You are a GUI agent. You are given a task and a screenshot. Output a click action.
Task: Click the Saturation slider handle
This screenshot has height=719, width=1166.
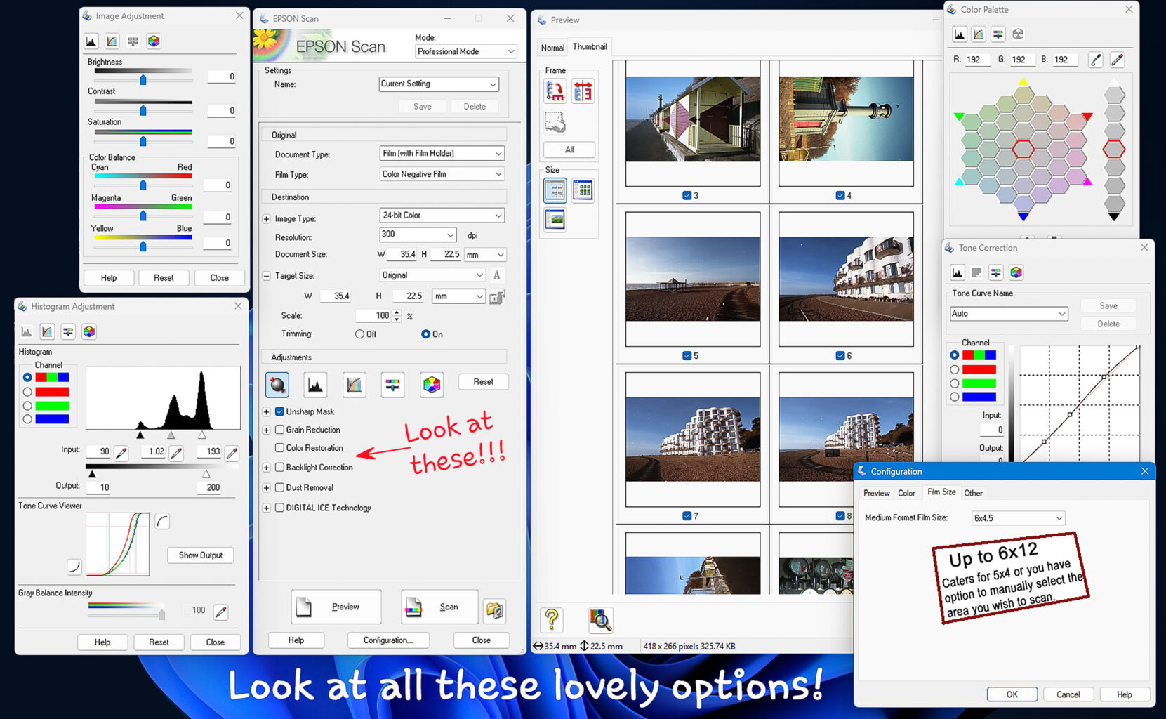143,141
